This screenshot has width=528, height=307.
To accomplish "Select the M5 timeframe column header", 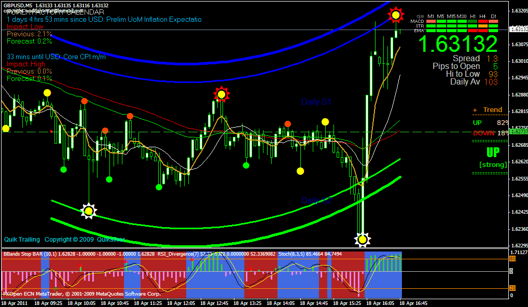I will click(440, 16).
